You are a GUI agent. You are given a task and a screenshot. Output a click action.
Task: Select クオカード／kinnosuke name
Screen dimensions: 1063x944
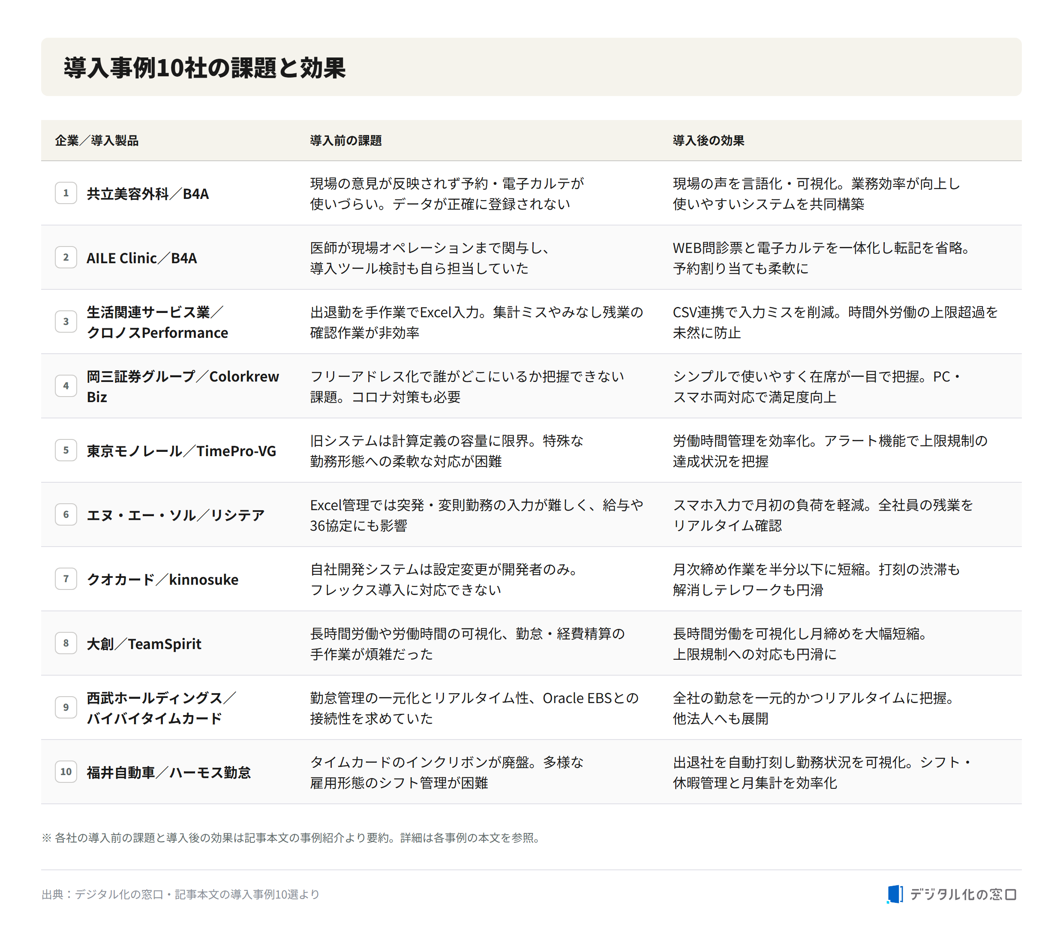click(163, 580)
